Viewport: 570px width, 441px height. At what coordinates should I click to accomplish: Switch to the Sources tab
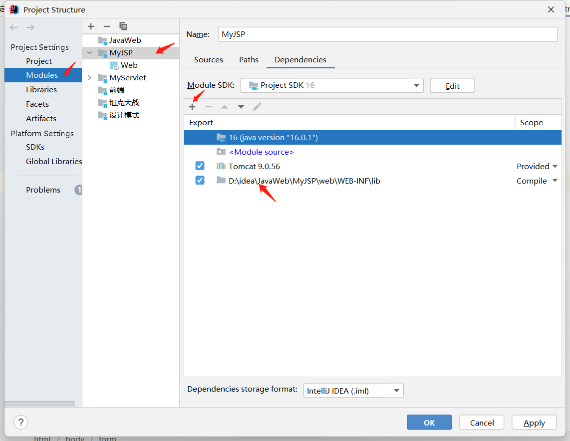209,59
